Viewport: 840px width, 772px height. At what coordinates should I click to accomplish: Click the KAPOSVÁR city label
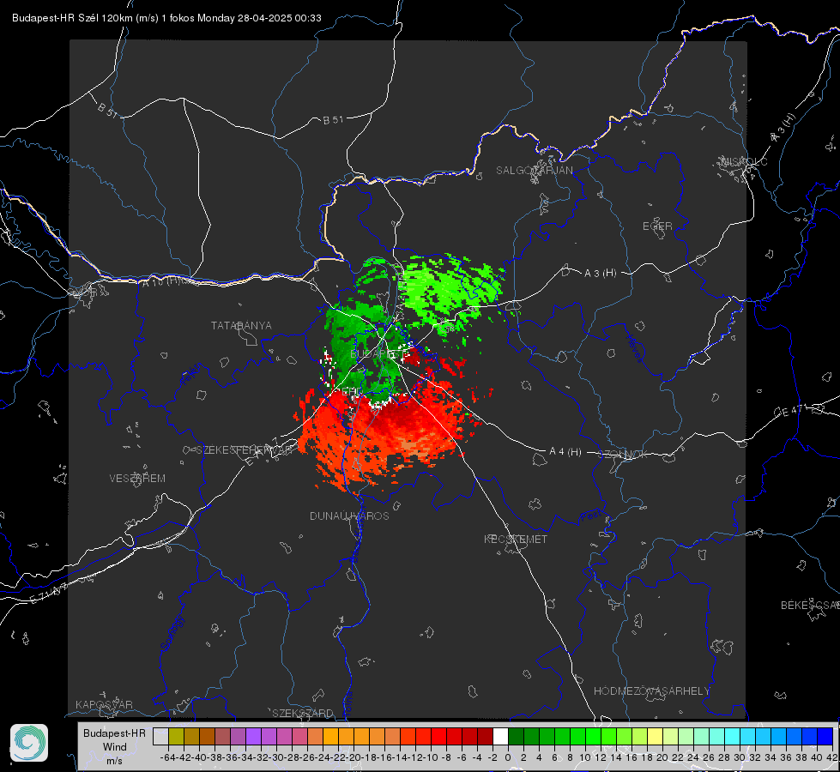coord(104,704)
